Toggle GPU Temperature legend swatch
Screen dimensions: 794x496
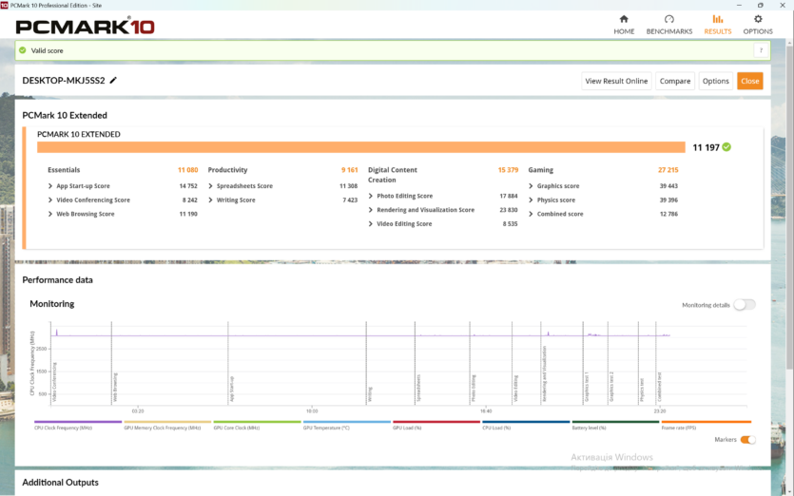pos(347,422)
